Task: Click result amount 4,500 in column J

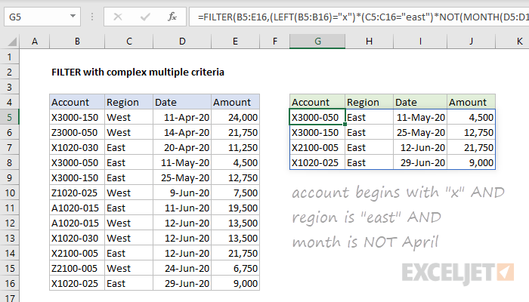Action: tap(472, 117)
